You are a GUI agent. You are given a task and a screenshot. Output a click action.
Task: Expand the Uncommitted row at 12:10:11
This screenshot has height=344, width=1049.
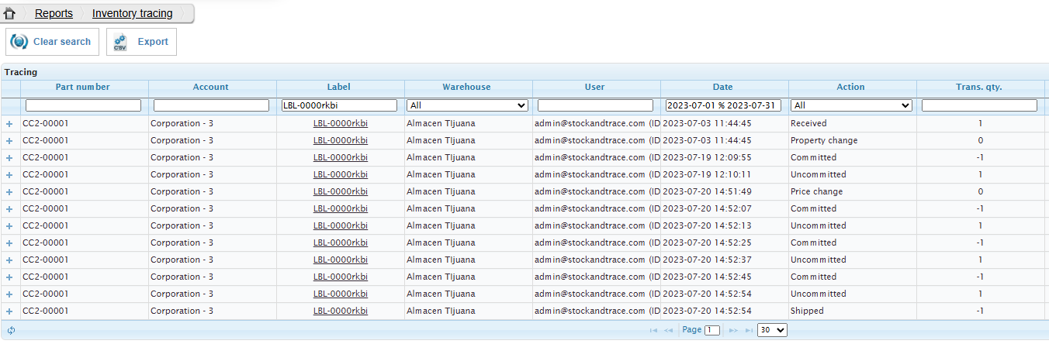coord(10,175)
